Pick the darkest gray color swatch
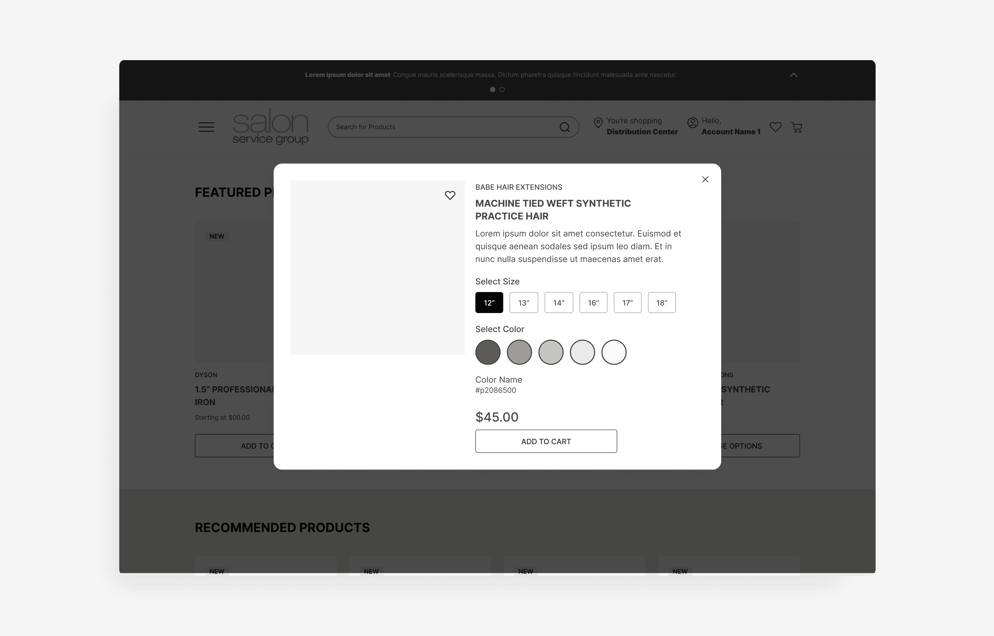 (x=488, y=352)
